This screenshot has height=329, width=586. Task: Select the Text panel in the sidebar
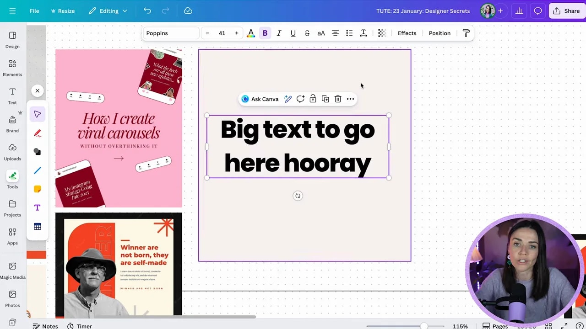click(x=12, y=96)
